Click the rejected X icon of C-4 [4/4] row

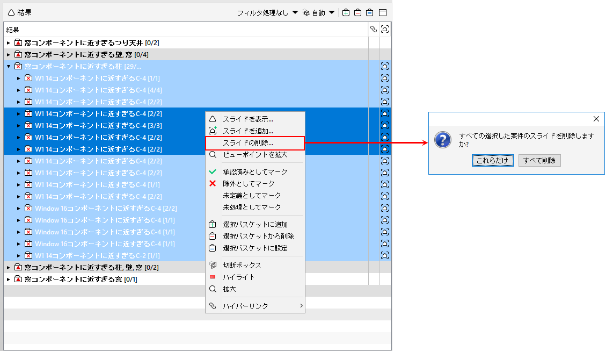(x=28, y=90)
